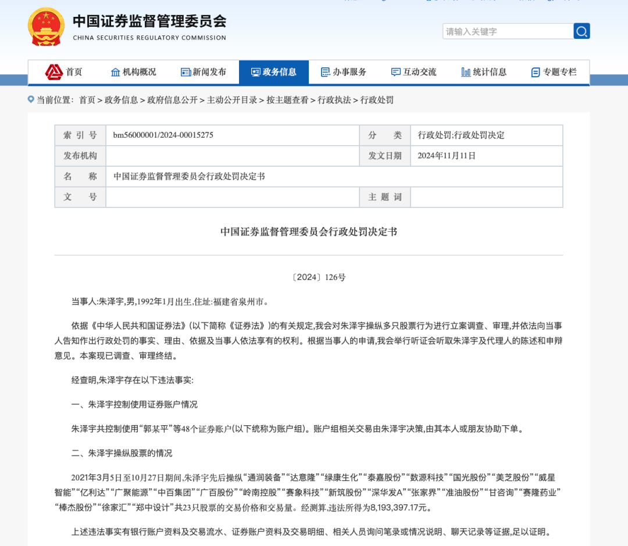
Task: Click the national emblem logo
Action: tap(46, 27)
